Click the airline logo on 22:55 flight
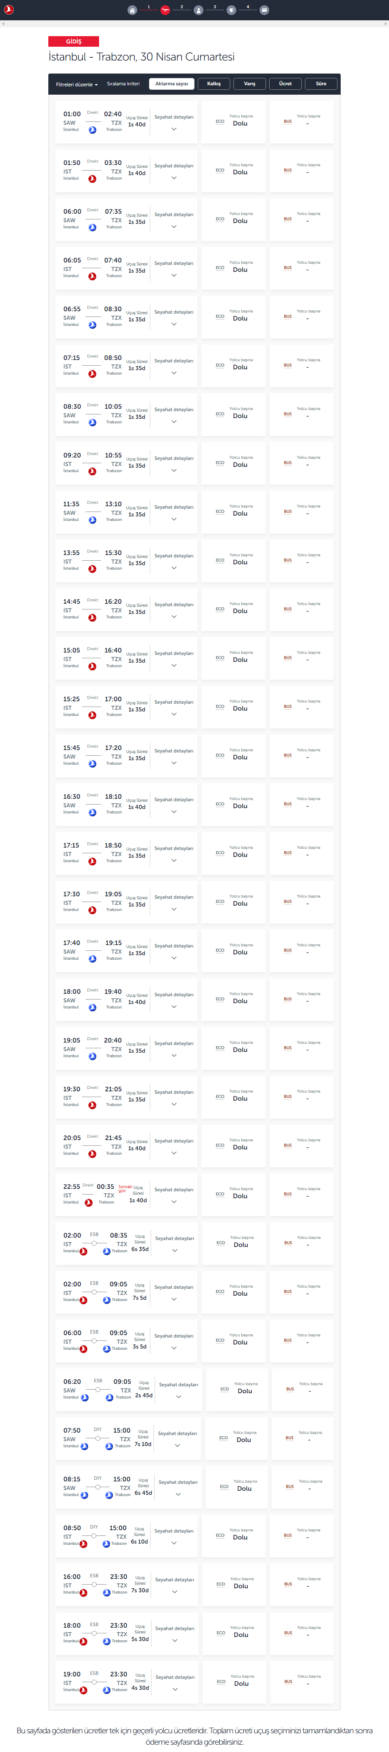Screen dimensions: 389x1752 (89, 1202)
